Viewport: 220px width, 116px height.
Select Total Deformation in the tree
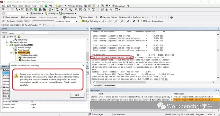tap(29, 58)
